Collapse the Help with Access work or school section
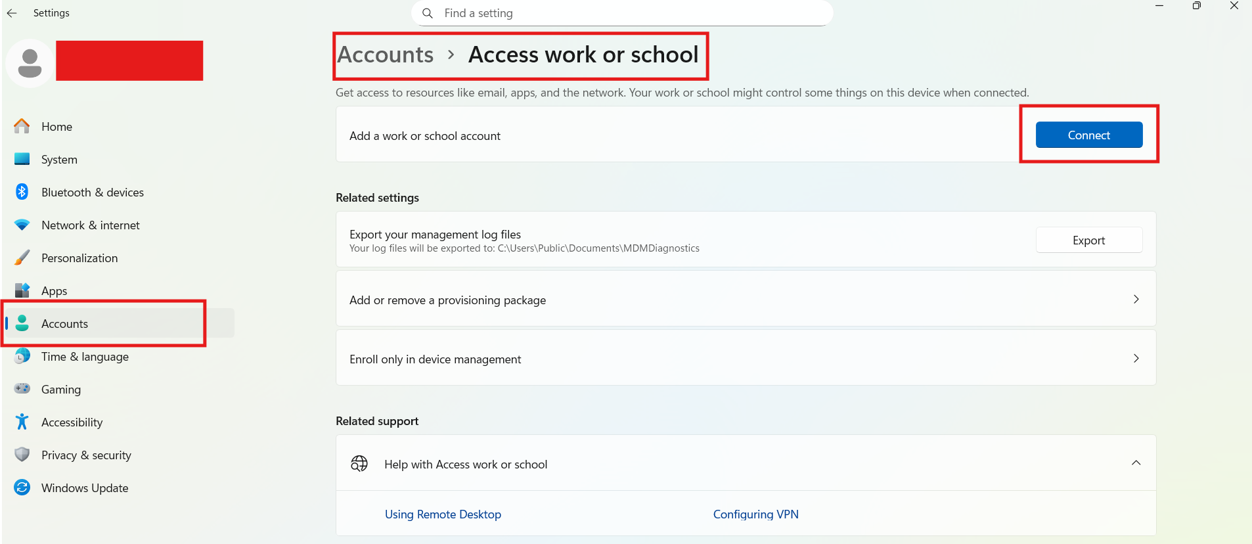Image resolution: width=1252 pixels, height=544 pixels. [1136, 463]
